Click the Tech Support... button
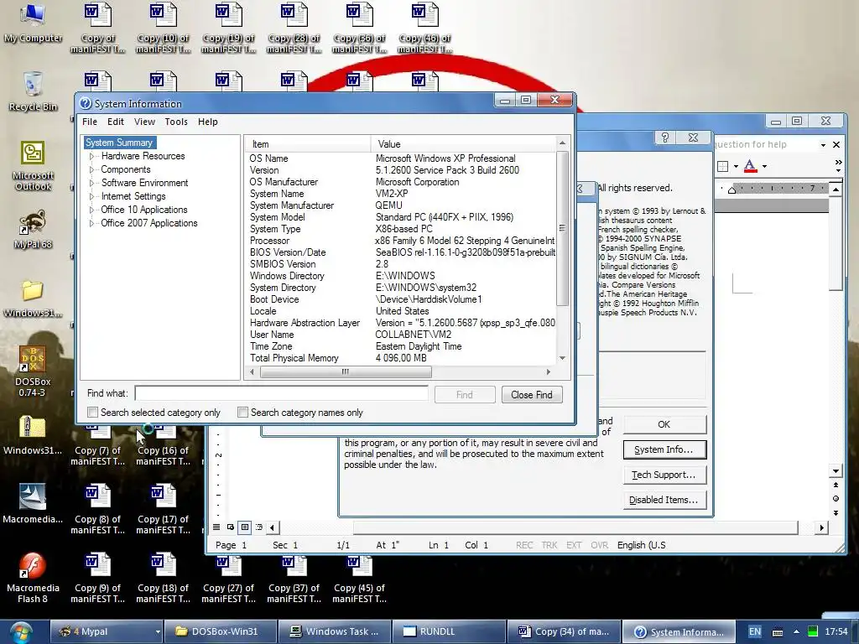 pyautogui.click(x=664, y=475)
